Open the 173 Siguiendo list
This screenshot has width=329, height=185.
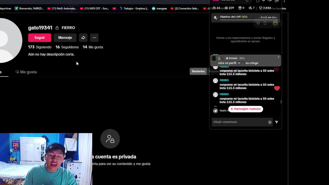pos(40,47)
